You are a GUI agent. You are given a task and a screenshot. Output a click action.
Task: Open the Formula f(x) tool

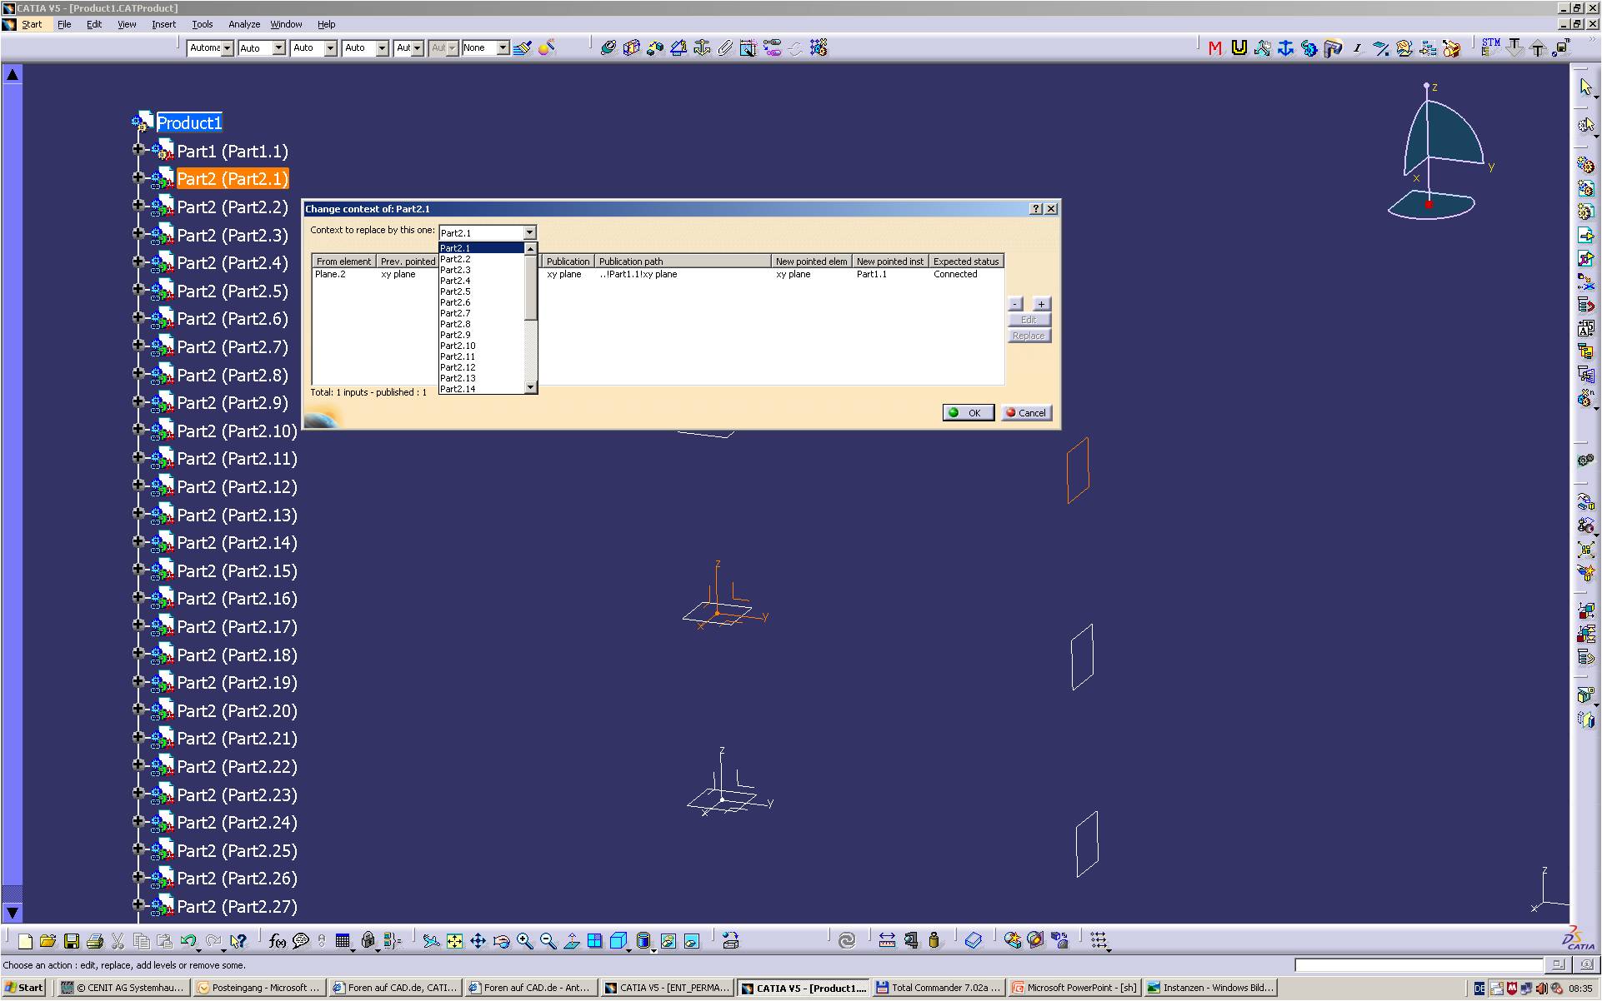[x=278, y=941]
